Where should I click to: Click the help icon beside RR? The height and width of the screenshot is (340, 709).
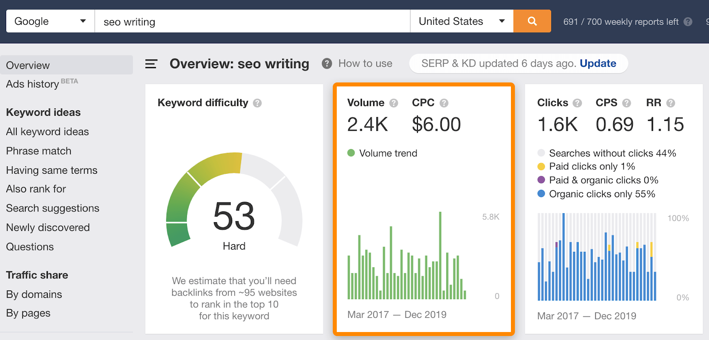point(670,103)
